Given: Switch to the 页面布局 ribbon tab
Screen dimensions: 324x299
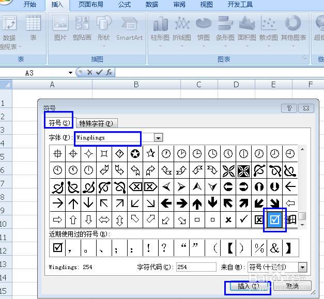Looking at the screenshot, I should pos(91,4).
